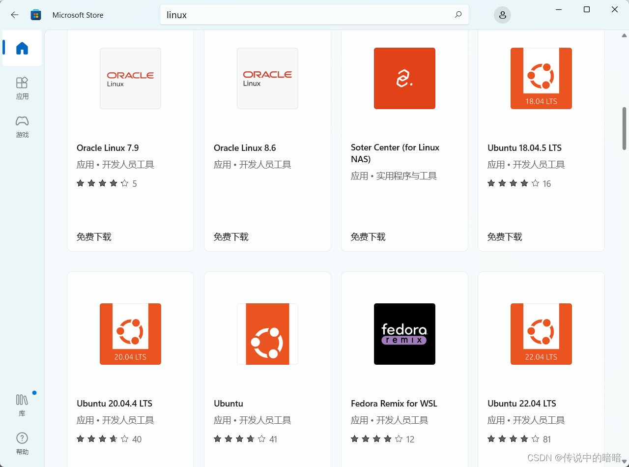This screenshot has height=467, width=629.
Task: Go to the Home page icon
Action: (x=22, y=48)
